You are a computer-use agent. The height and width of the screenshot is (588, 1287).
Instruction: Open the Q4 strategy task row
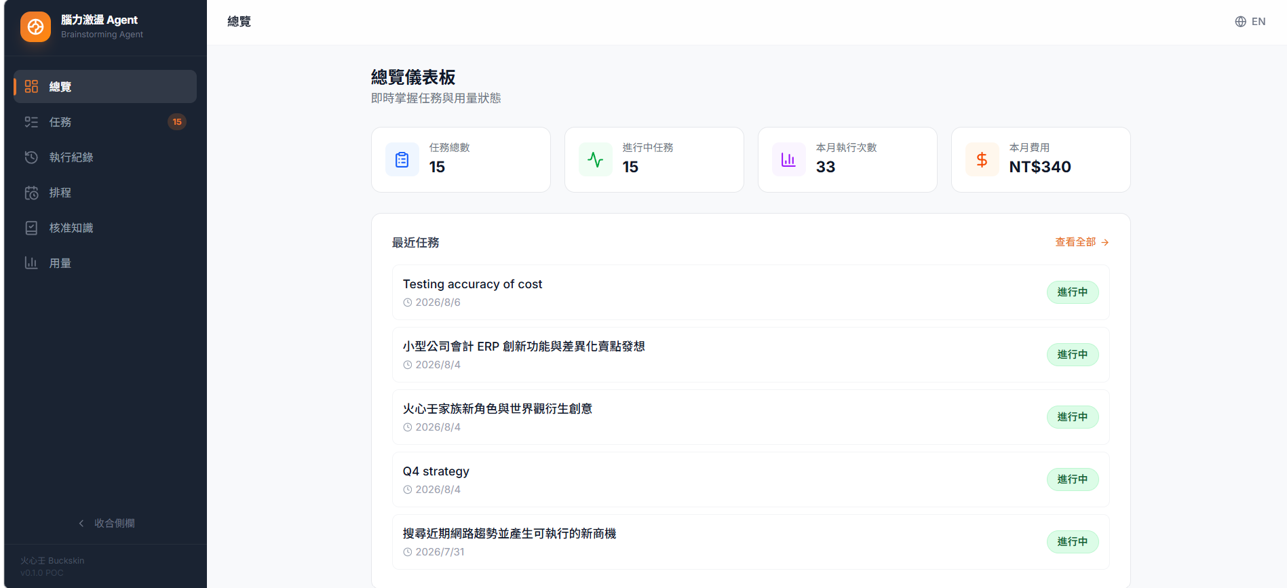pyautogui.click(x=750, y=479)
